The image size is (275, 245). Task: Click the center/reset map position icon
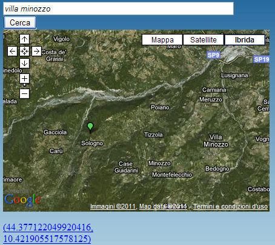pos(24,52)
